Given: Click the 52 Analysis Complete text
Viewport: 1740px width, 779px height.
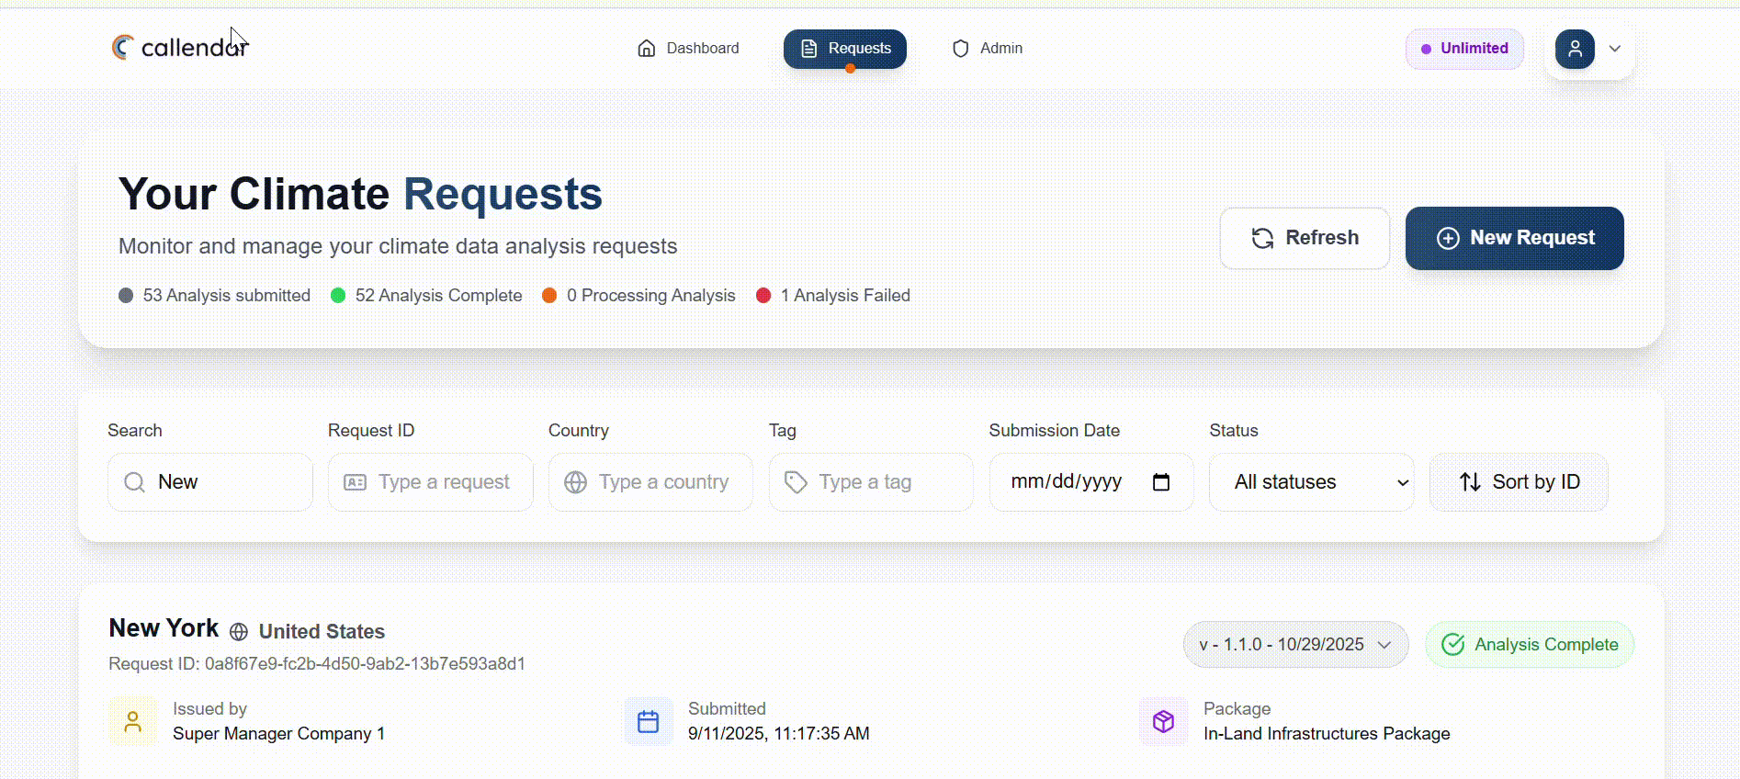Looking at the screenshot, I should pyautogui.click(x=438, y=296).
